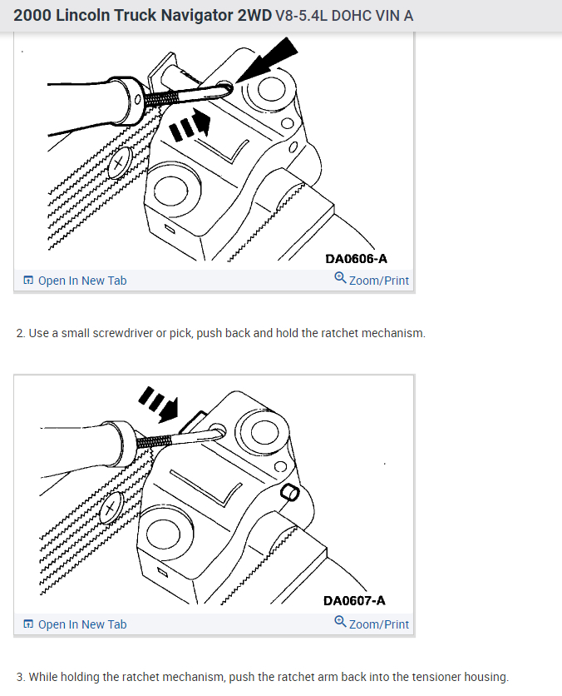The width and height of the screenshot is (562, 696).
Task: Click the DA0606-A figure label
Action: pos(356,259)
